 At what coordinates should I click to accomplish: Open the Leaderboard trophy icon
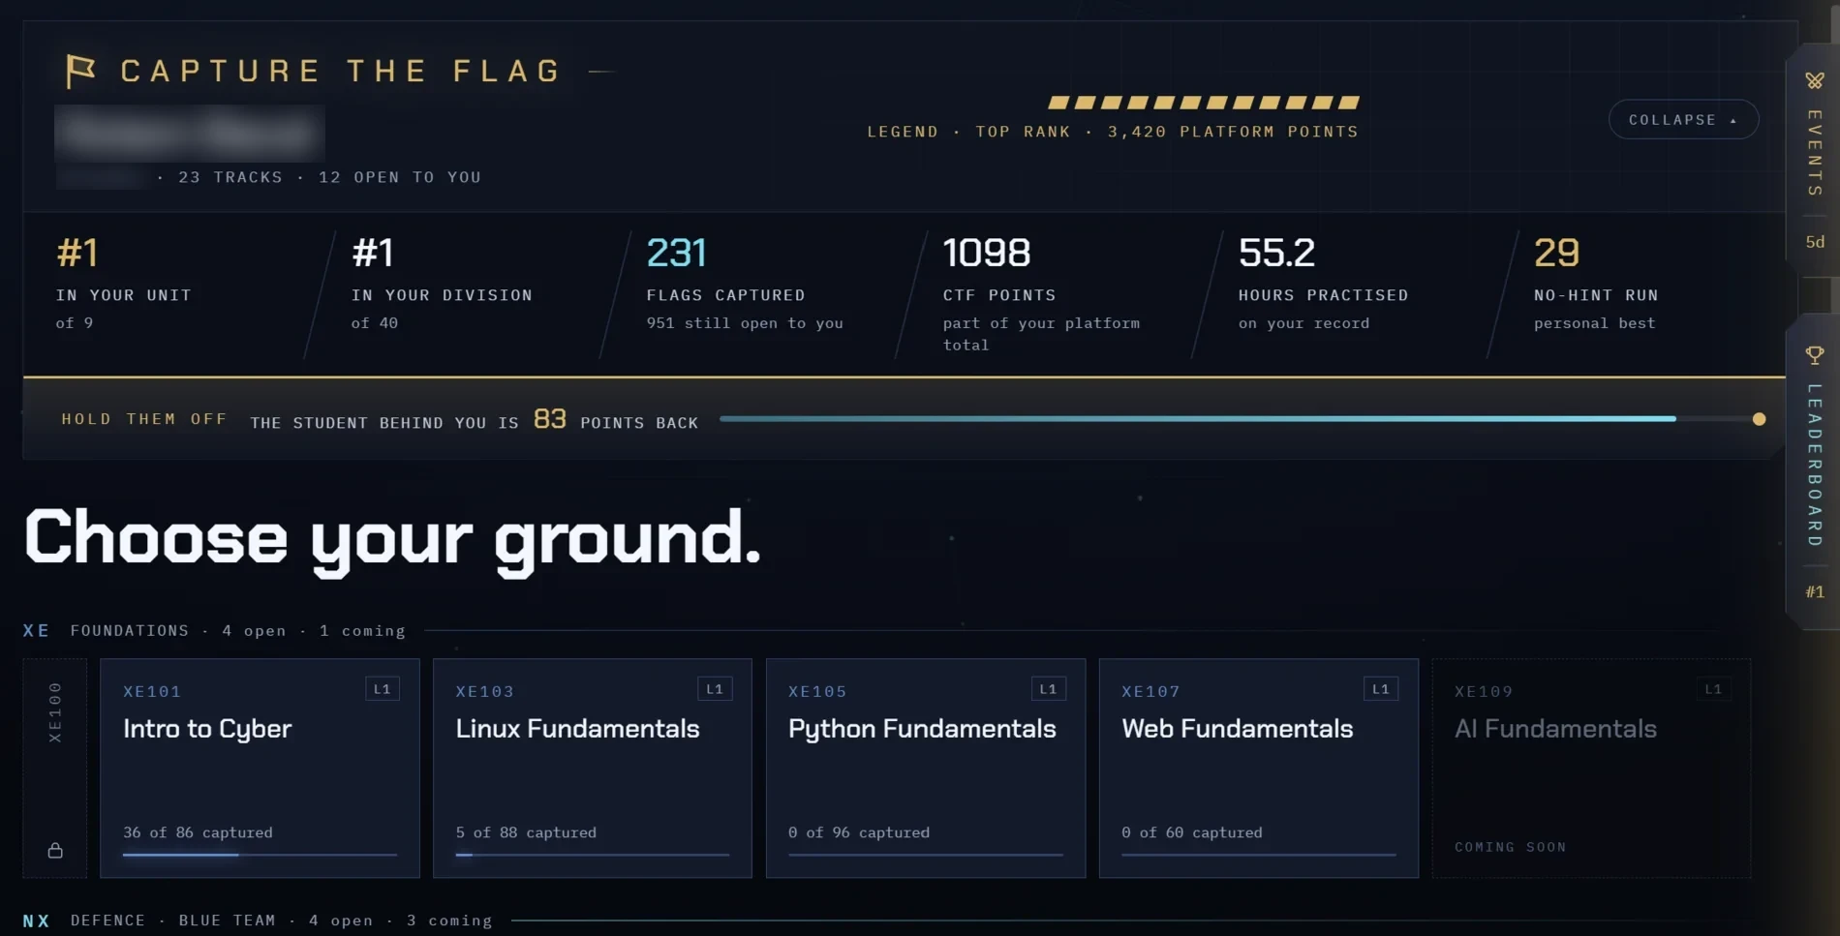(x=1815, y=355)
